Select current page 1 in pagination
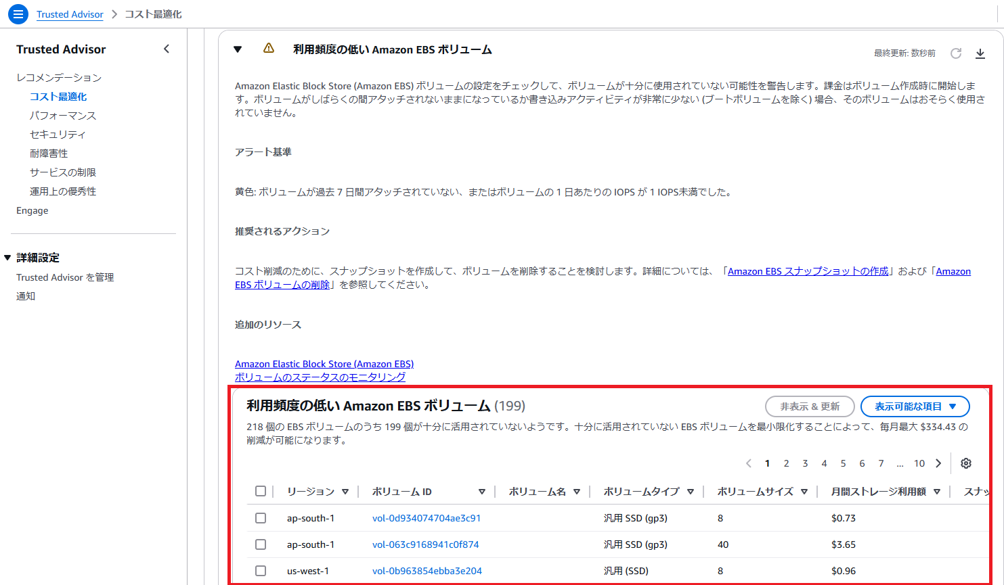 [767, 463]
